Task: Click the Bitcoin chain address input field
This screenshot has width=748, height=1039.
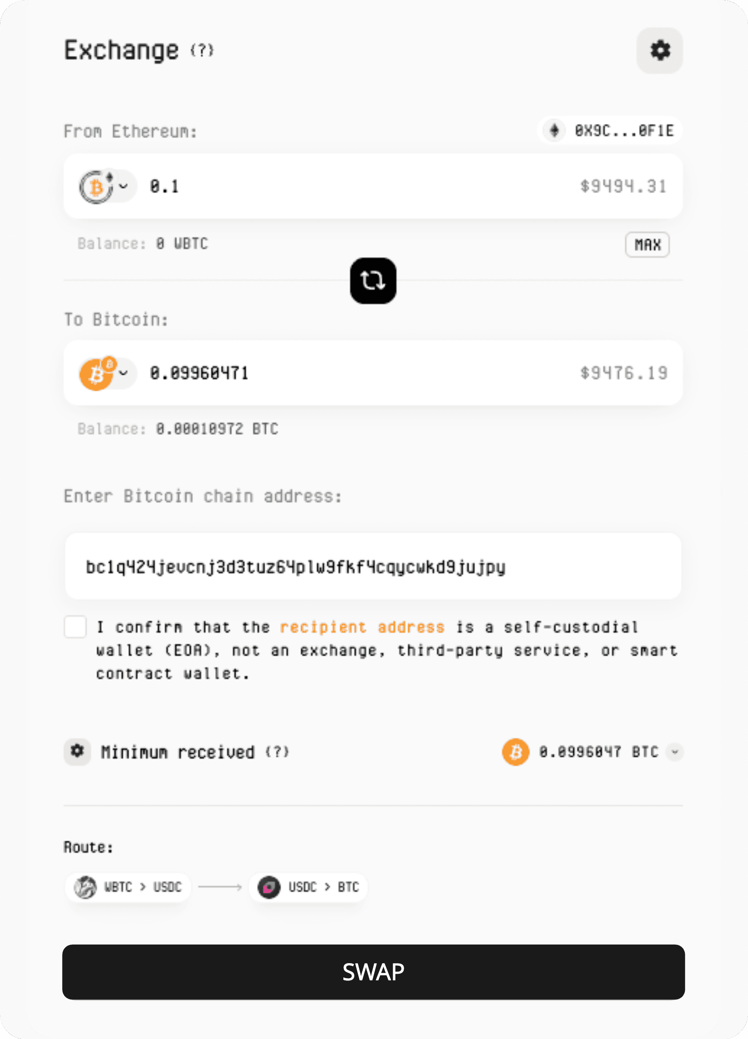Action: click(372, 566)
